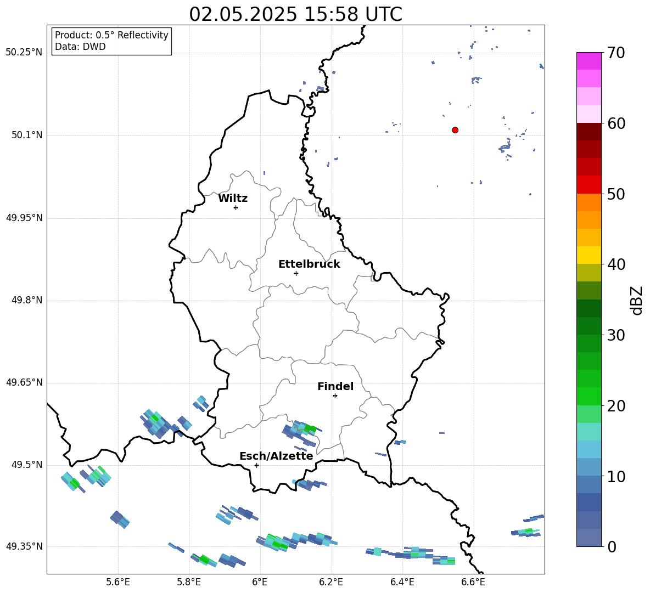Click the 50.1°N latitude label
This screenshot has width=650, height=593.
(x=27, y=135)
